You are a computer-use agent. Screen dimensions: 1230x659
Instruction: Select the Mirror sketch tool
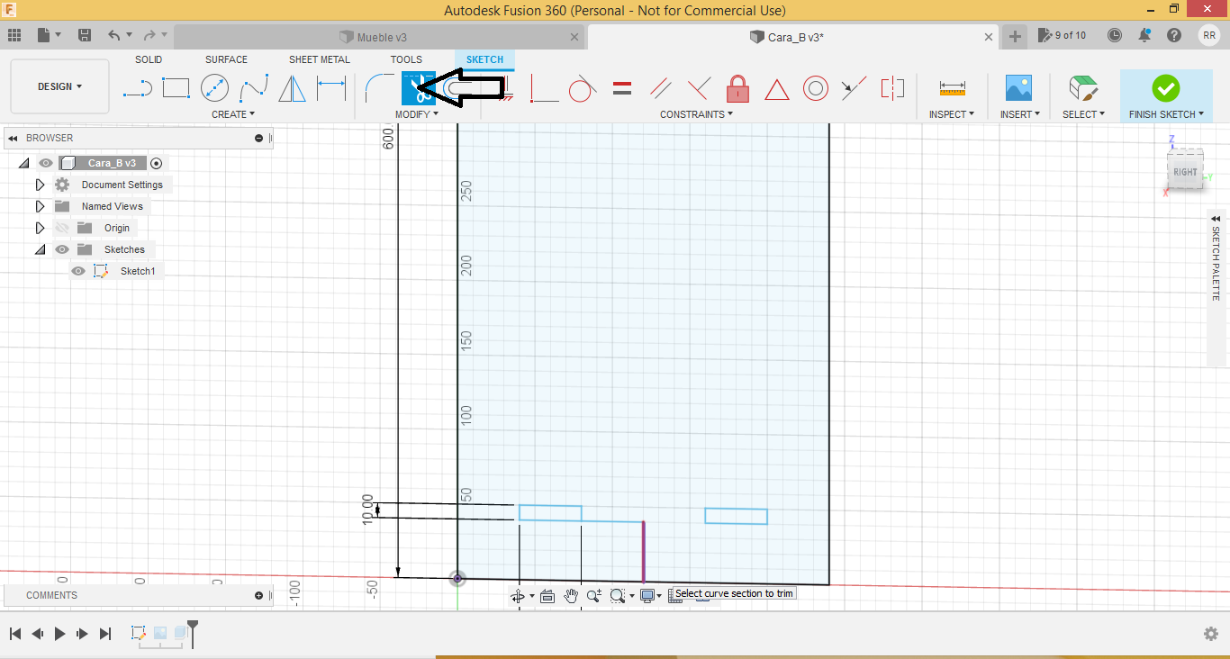point(292,88)
